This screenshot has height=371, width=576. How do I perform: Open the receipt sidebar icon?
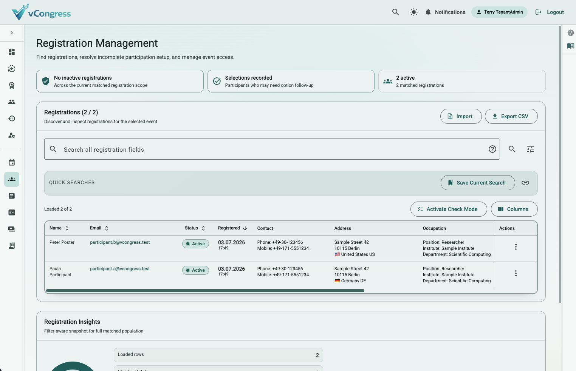[12, 246]
